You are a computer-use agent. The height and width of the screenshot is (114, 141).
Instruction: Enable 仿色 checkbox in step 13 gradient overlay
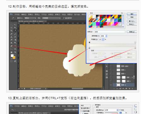[120, 110]
